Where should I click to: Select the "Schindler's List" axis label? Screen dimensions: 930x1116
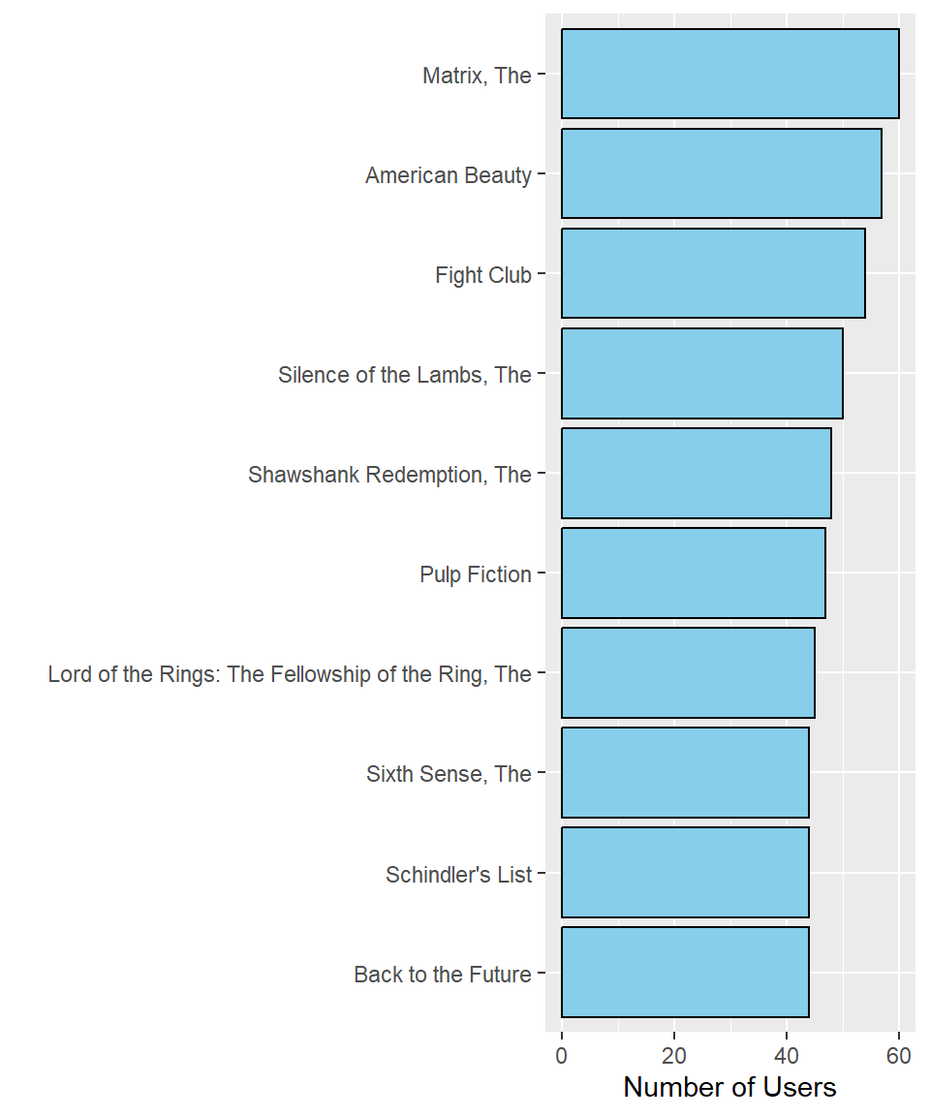coord(458,875)
